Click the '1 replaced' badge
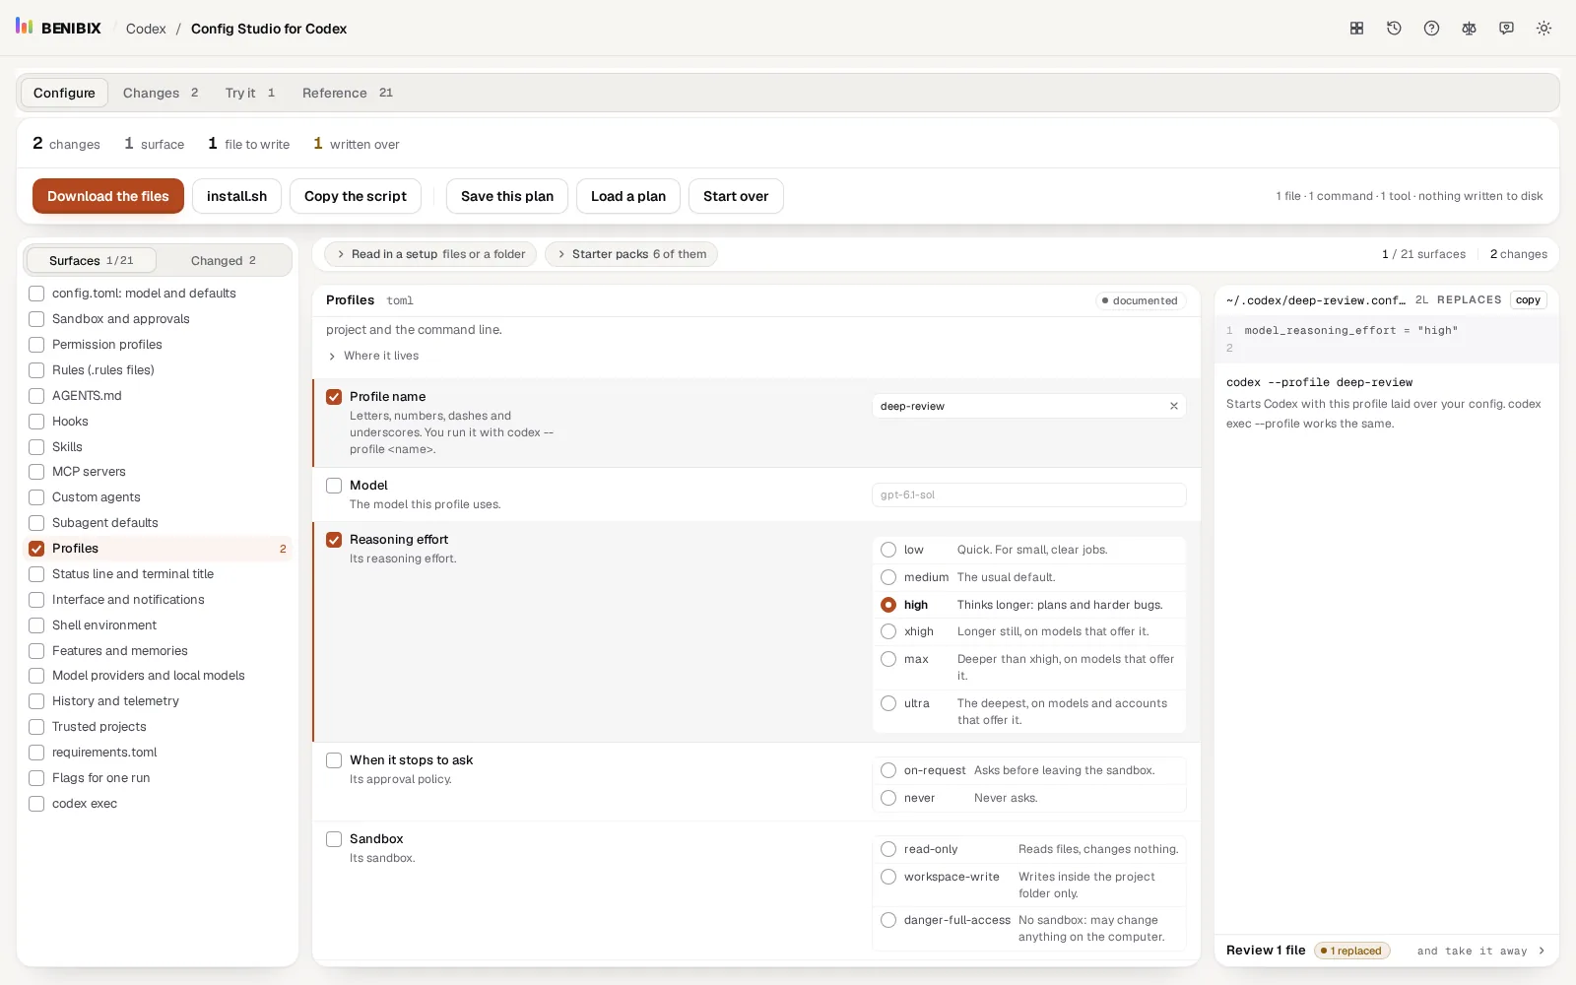 click(x=1352, y=951)
